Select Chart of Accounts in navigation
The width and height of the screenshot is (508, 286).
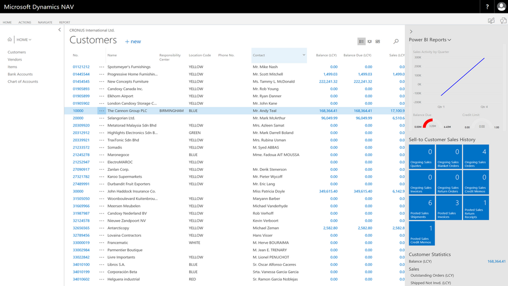(x=23, y=82)
